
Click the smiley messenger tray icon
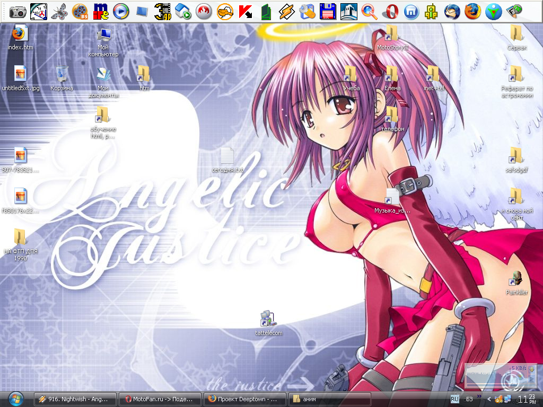click(x=498, y=400)
